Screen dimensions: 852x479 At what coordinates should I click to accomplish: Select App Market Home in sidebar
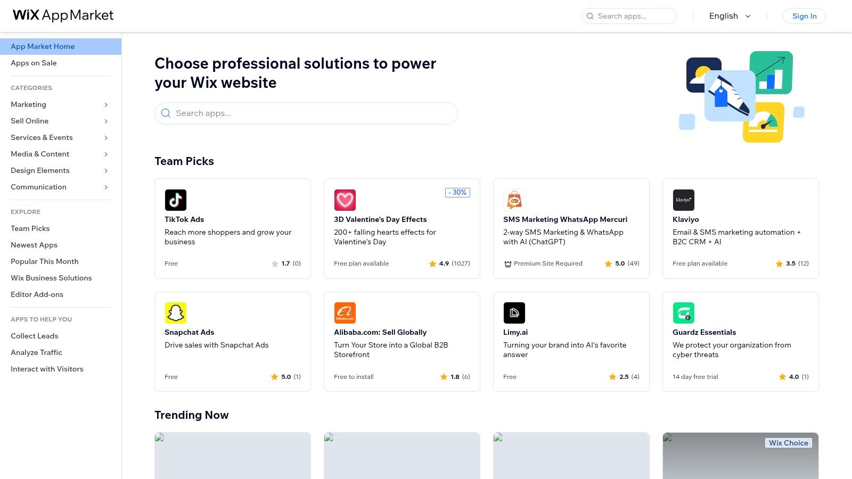(x=61, y=46)
